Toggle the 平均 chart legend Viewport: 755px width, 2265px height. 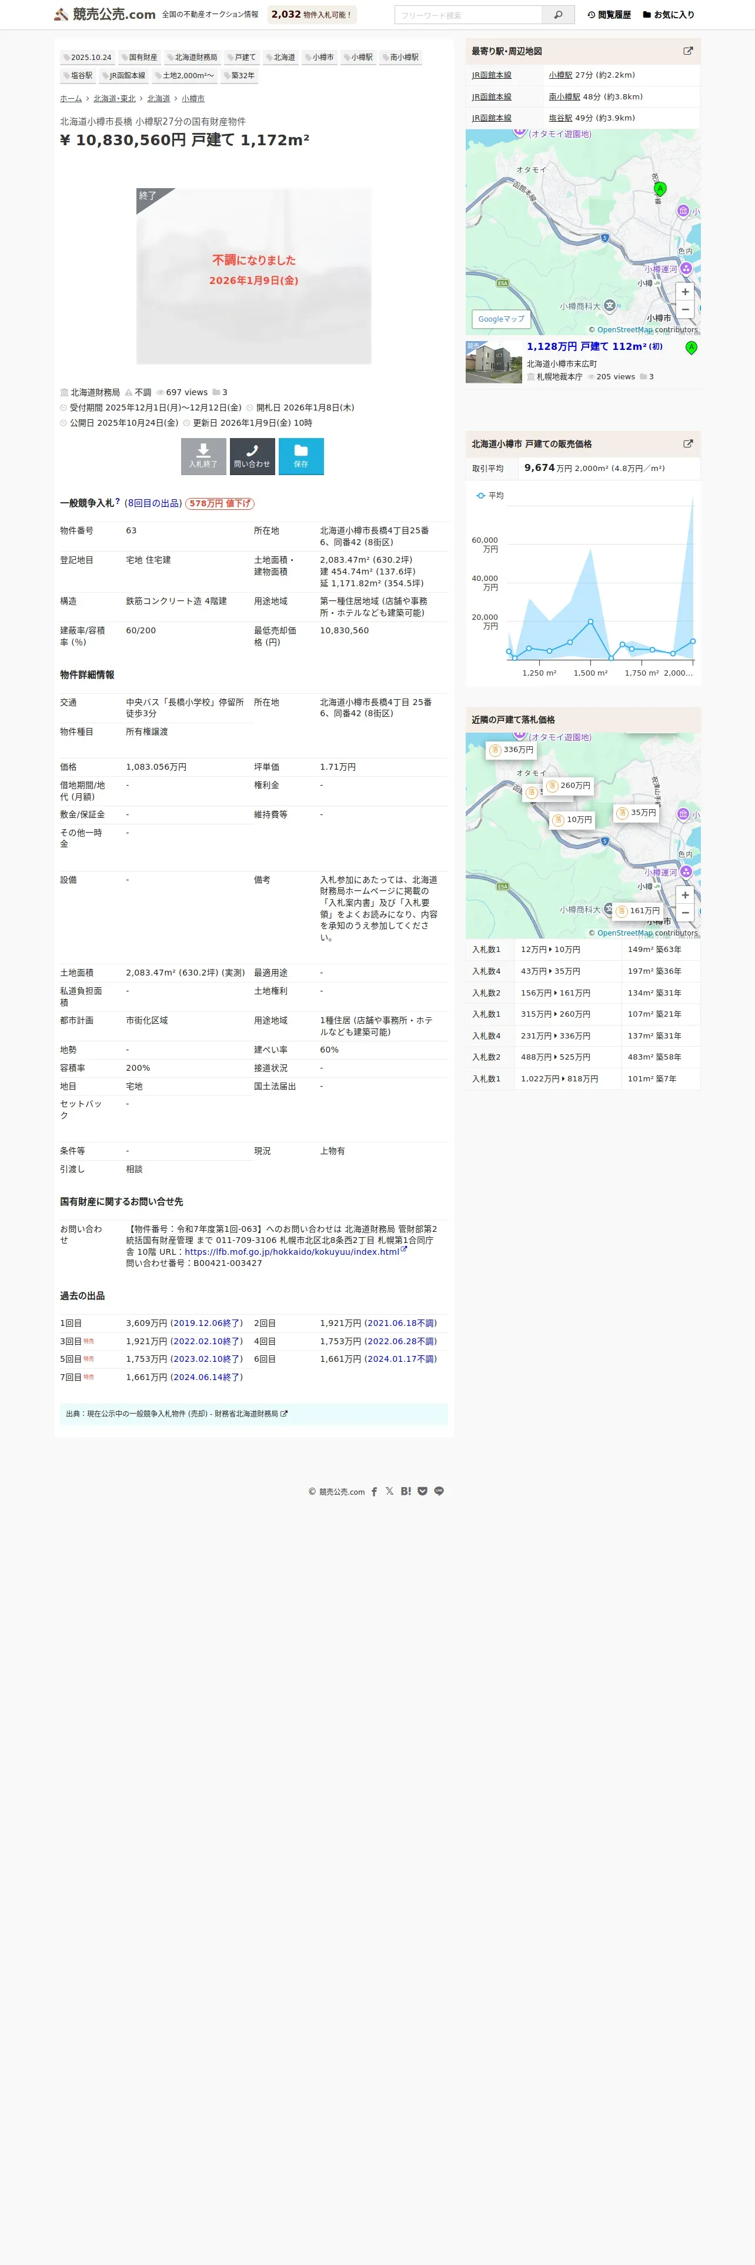pos(490,496)
